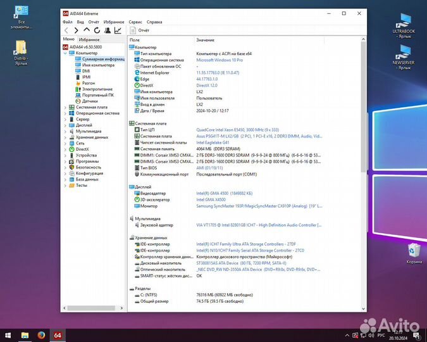Expand the Сервер tree node
The image size is (427, 342).
tap(65, 120)
